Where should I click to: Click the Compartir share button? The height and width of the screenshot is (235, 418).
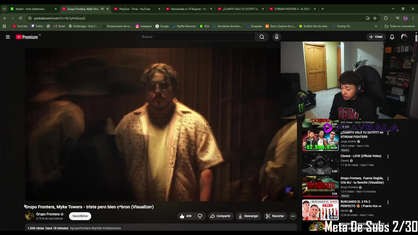(x=220, y=216)
